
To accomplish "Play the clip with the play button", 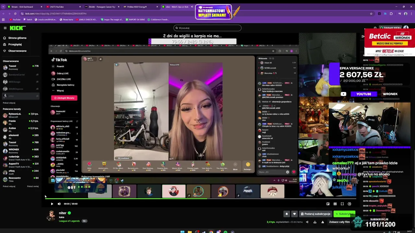I will click(52, 204).
